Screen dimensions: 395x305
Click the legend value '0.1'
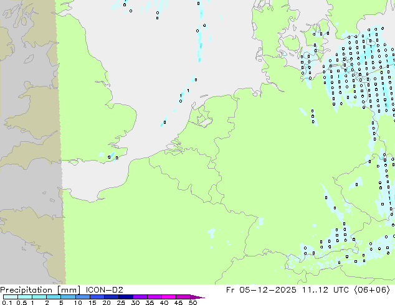pyautogui.click(x=7, y=303)
